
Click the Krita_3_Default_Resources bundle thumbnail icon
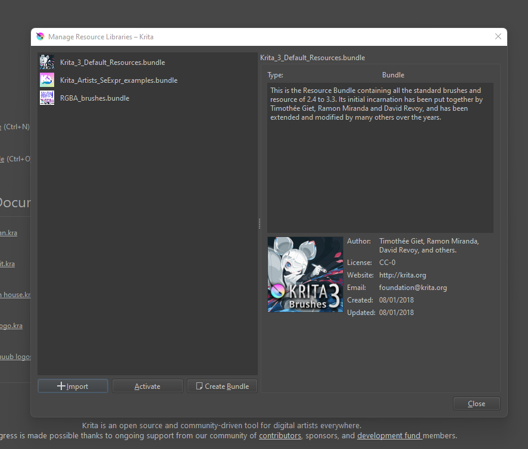point(47,62)
